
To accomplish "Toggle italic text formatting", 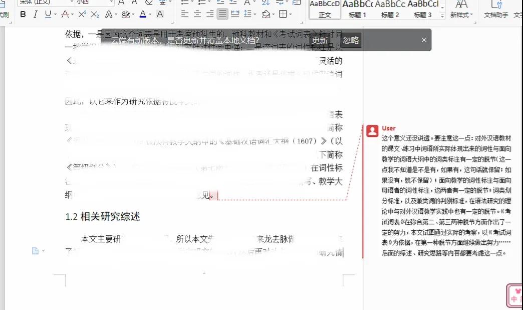I will [x=36, y=14].
